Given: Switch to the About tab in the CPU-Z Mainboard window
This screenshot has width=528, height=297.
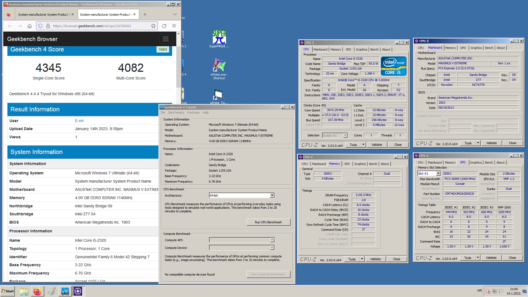Looking at the screenshot, I should pos(501,48).
